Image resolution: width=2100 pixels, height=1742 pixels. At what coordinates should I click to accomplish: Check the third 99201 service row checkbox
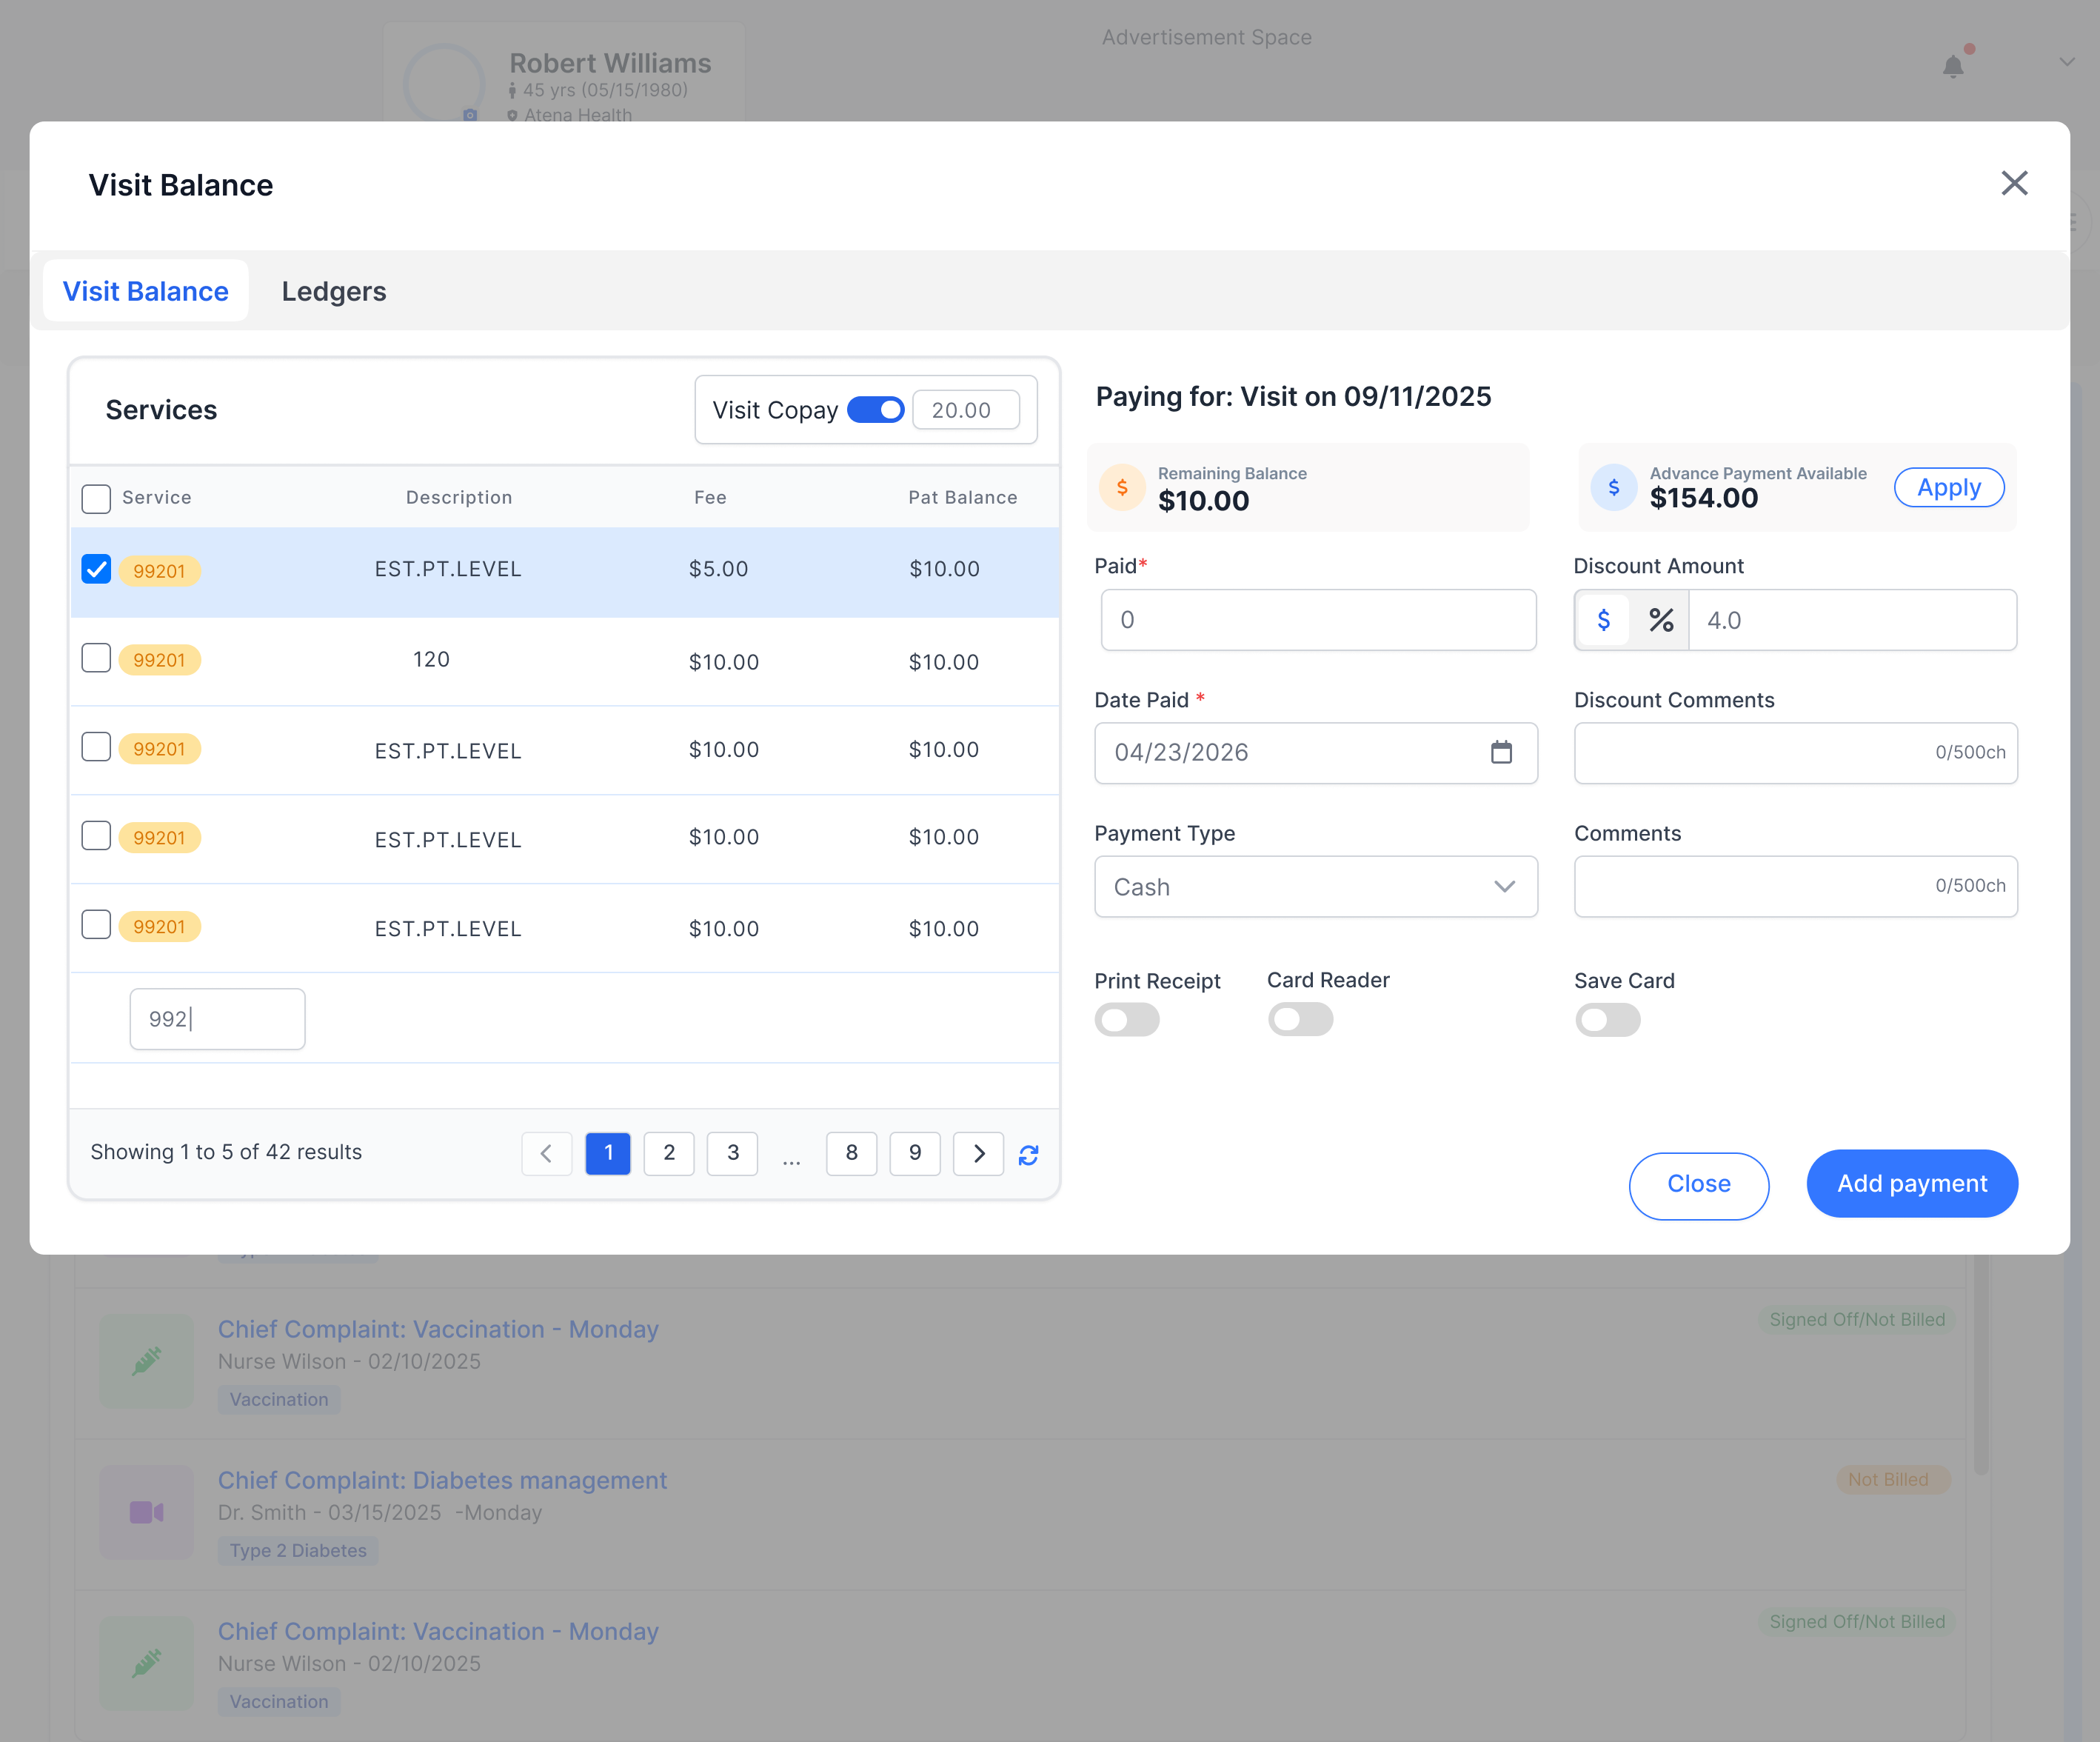96,747
